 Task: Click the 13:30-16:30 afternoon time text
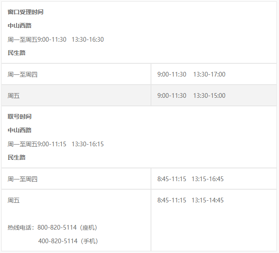[x=88, y=40]
